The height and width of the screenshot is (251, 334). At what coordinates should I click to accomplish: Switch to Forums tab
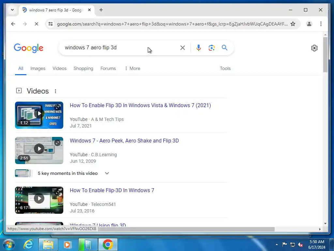coord(108,69)
